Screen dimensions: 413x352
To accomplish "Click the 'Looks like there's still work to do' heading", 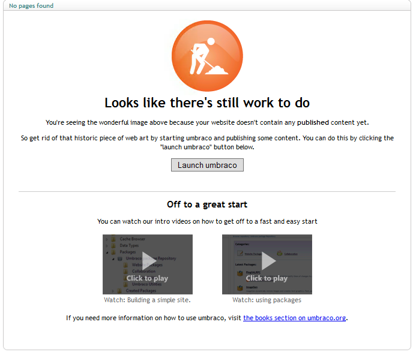I will [x=207, y=103].
